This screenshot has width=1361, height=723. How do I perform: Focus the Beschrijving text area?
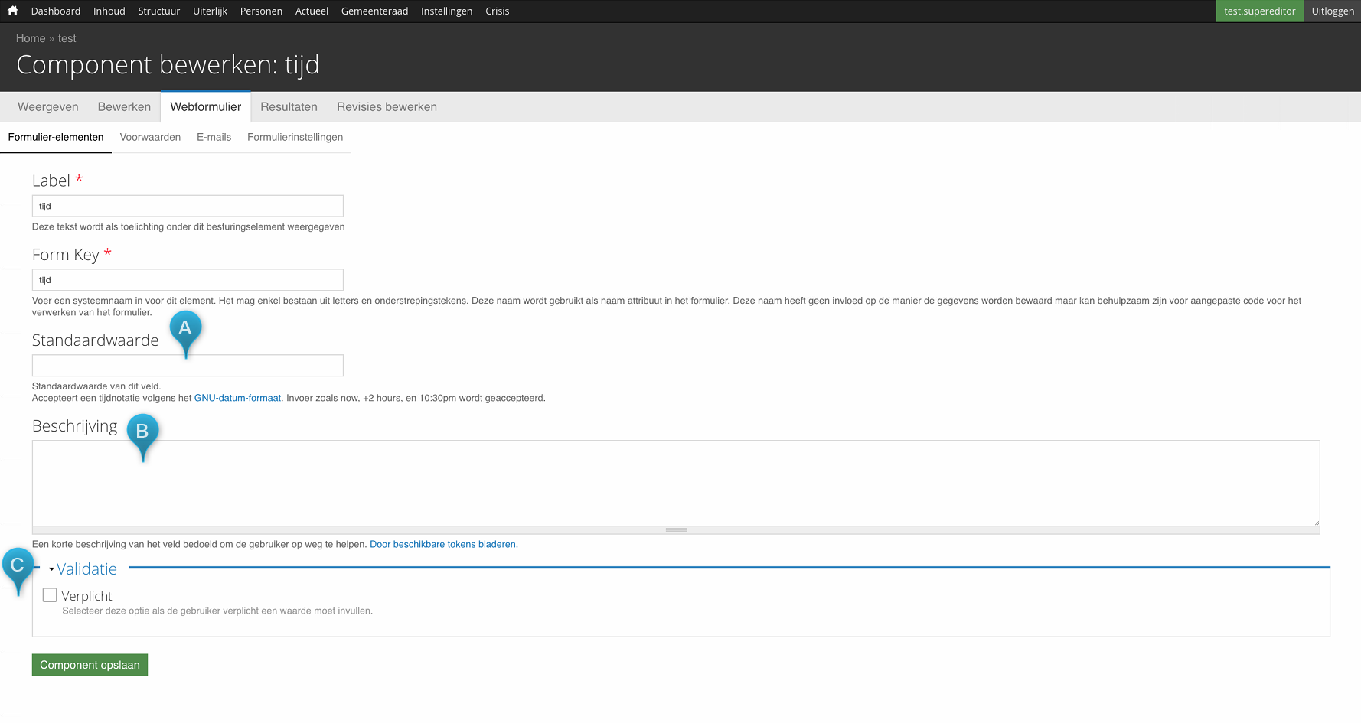tap(675, 483)
